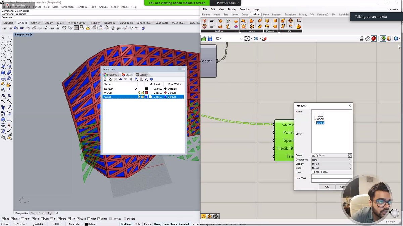The image size is (403, 226).
Task: Click the Grasshopper sketch red pen icon
Action: tap(264, 39)
